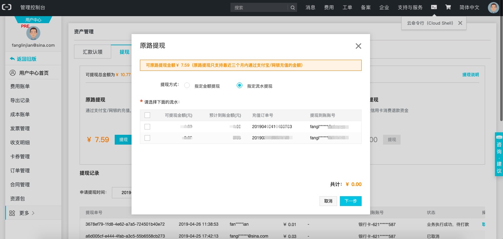The height and width of the screenshot is (239, 503).
Task: Click the 用户中心首页 person icon
Action: point(13,73)
